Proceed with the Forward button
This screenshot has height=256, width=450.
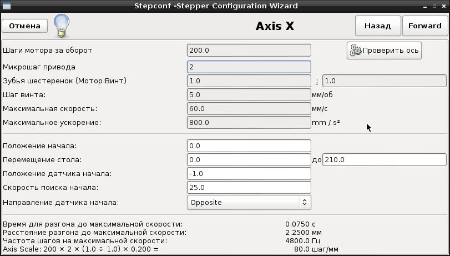pos(425,26)
